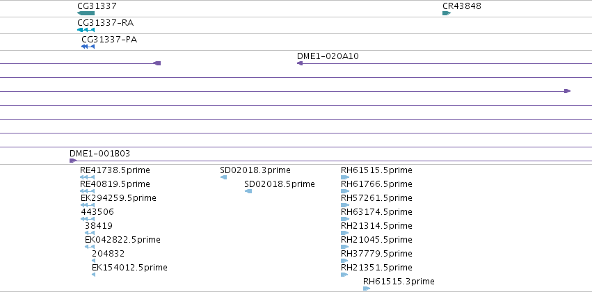Screen dimensions: 592x292
Task: Select the SD02018.3prime EST glyph
Action: click(x=223, y=177)
